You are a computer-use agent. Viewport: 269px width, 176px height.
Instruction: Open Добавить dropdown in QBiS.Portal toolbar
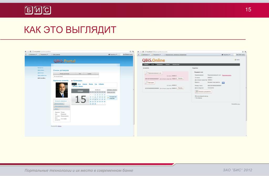tap(33, 55)
